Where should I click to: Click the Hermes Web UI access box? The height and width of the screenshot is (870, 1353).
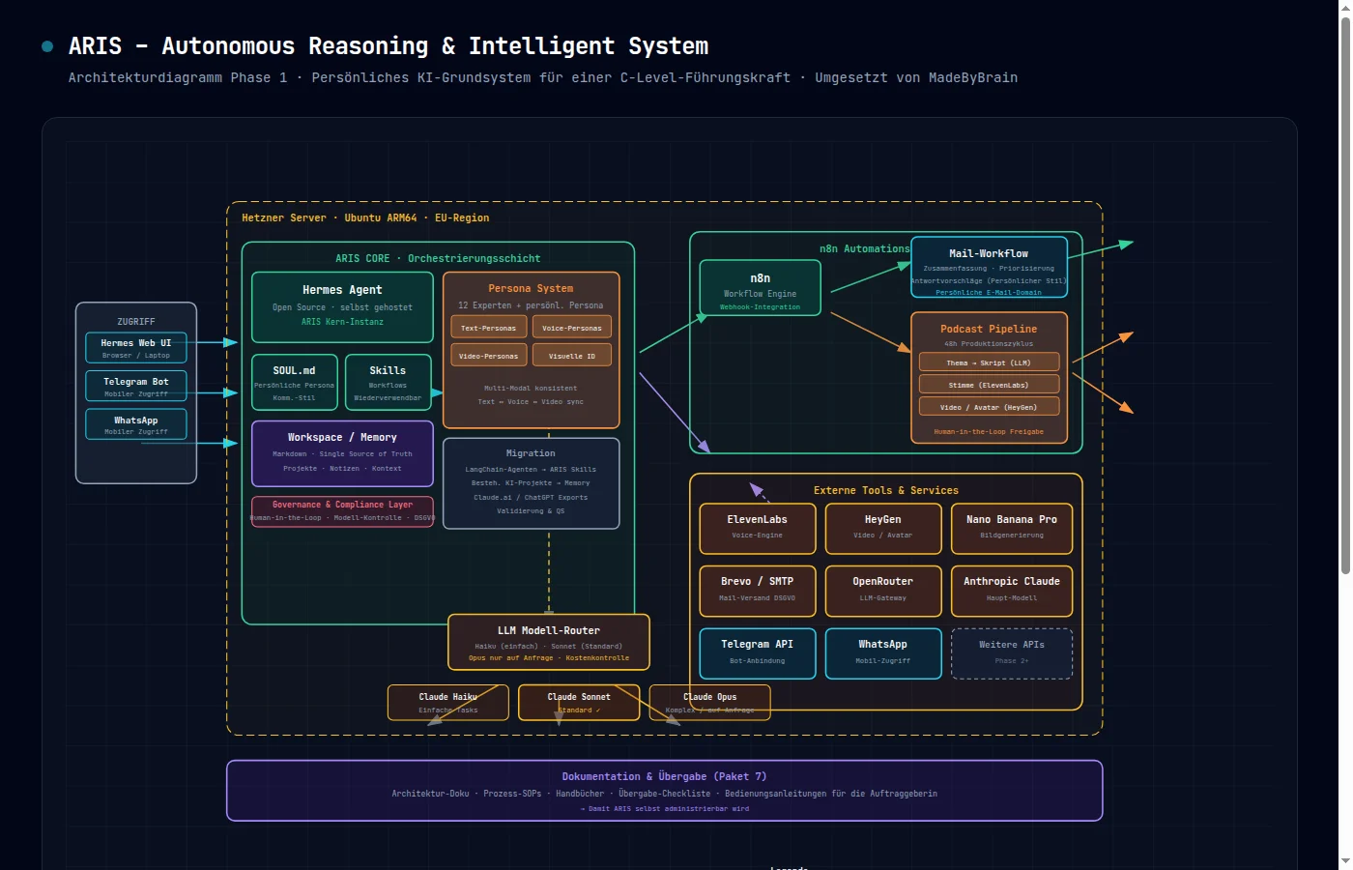(x=136, y=348)
